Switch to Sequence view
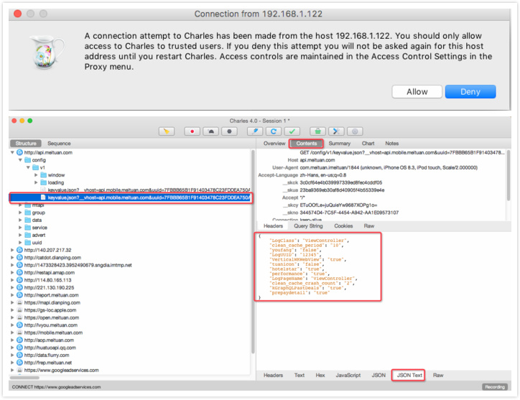This screenshot has width=520, height=400. pyautogui.click(x=59, y=144)
